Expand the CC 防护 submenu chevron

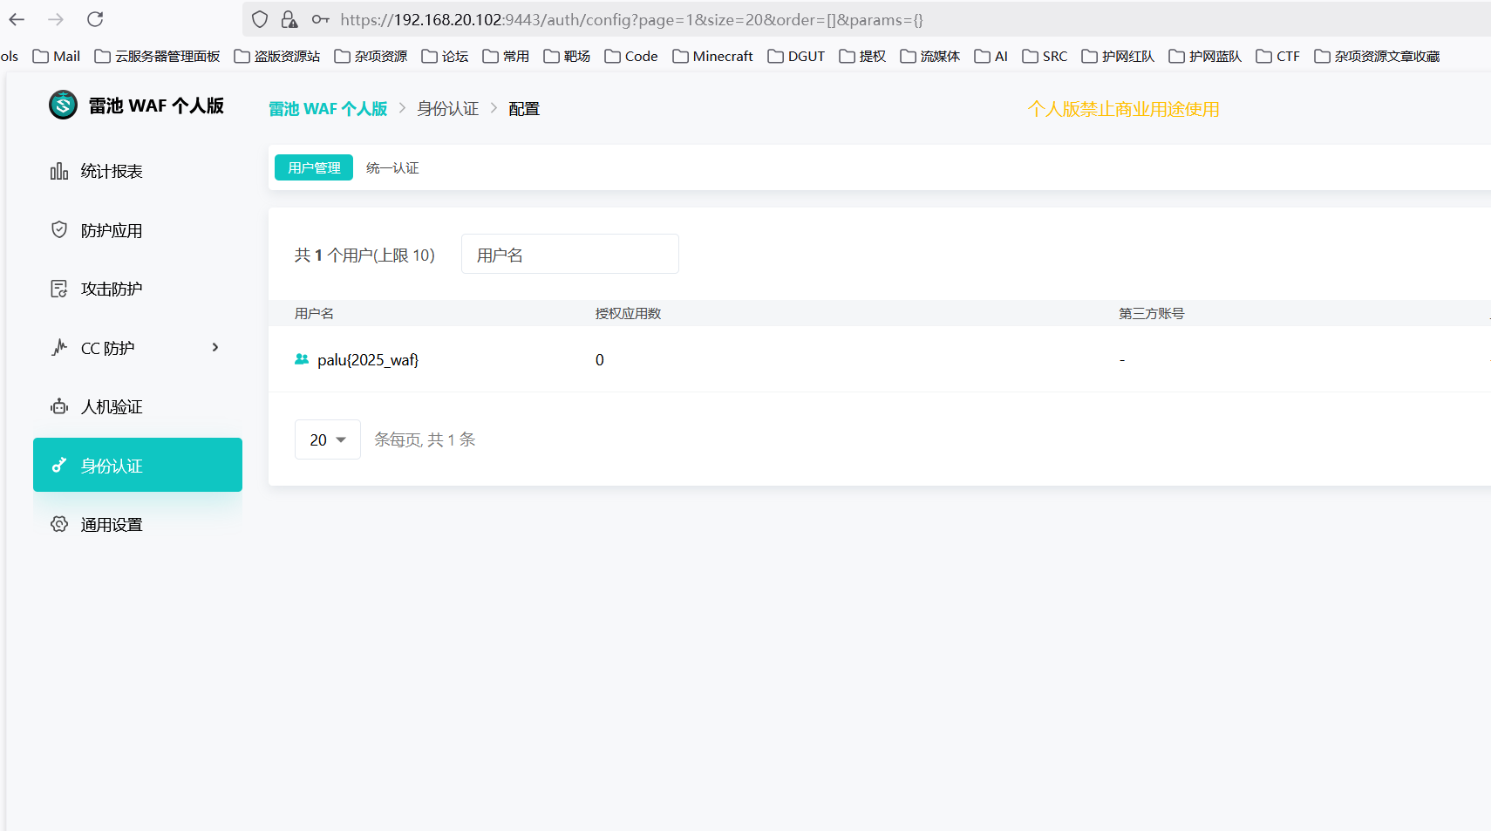[215, 348]
